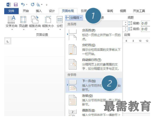
Task: Choose 下一页(N) next page section break
Action: 94,85
